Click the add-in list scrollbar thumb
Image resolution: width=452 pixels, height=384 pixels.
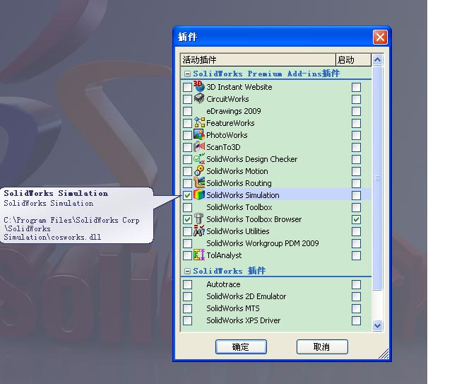[377, 178]
